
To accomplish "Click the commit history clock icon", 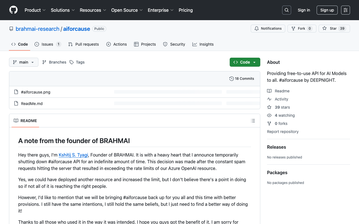I will (231, 79).
